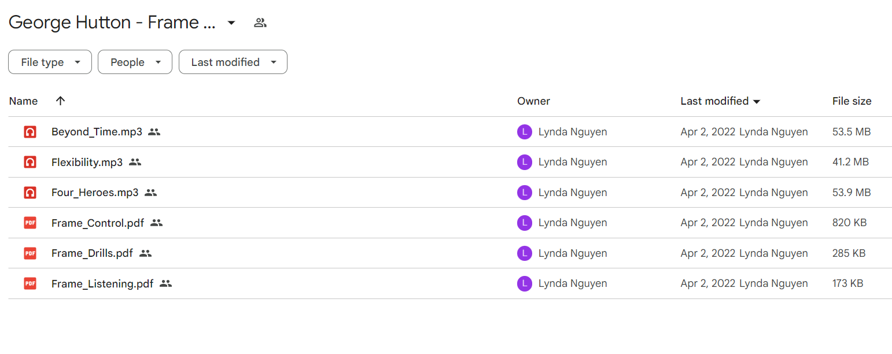Viewport: 892px width, 354px height.
Task: Click owner avatar in Four_Heroes.mp3 row
Action: 524,193
